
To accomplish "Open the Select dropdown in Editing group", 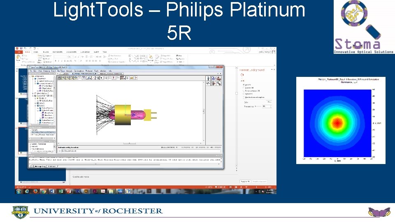I will tap(180, 62).
